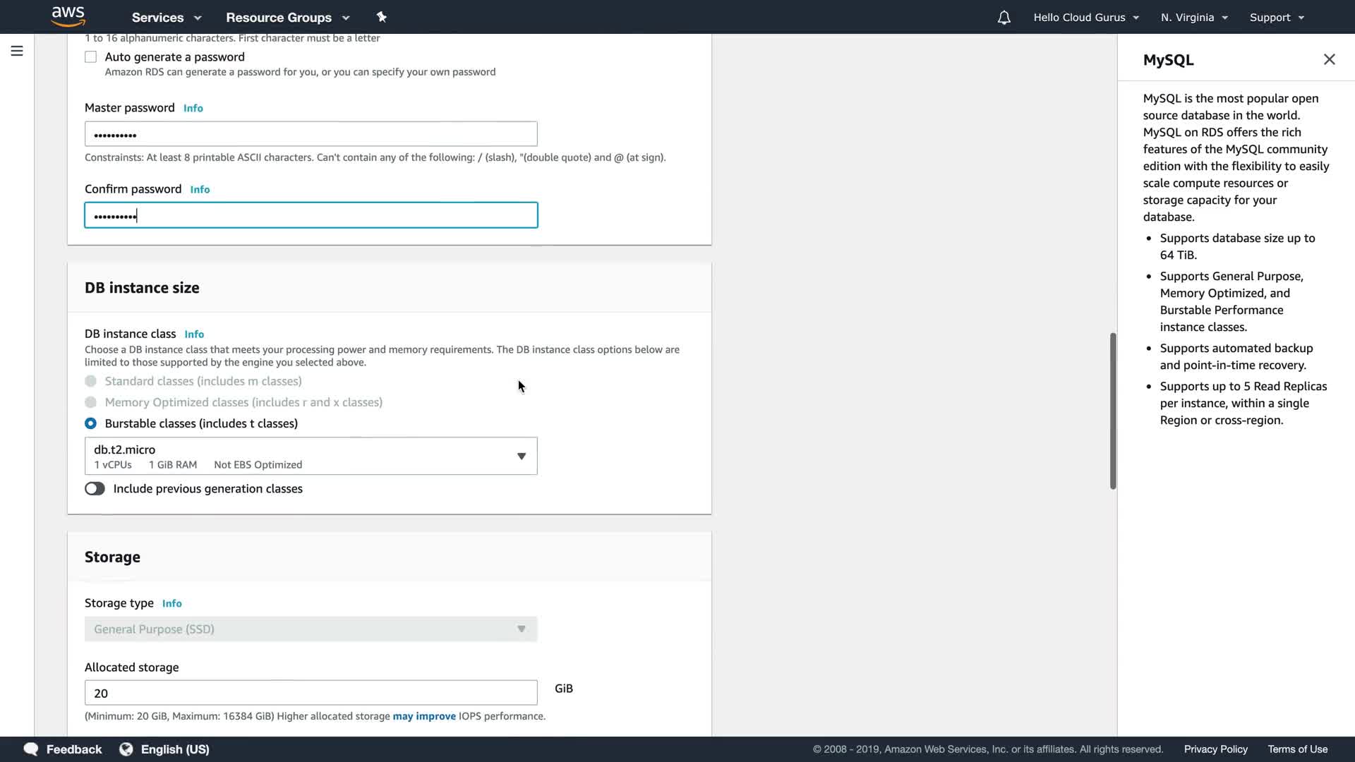The width and height of the screenshot is (1355, 762).
Task: Select the Burstable classes radio button
Action: coord(91,423)
